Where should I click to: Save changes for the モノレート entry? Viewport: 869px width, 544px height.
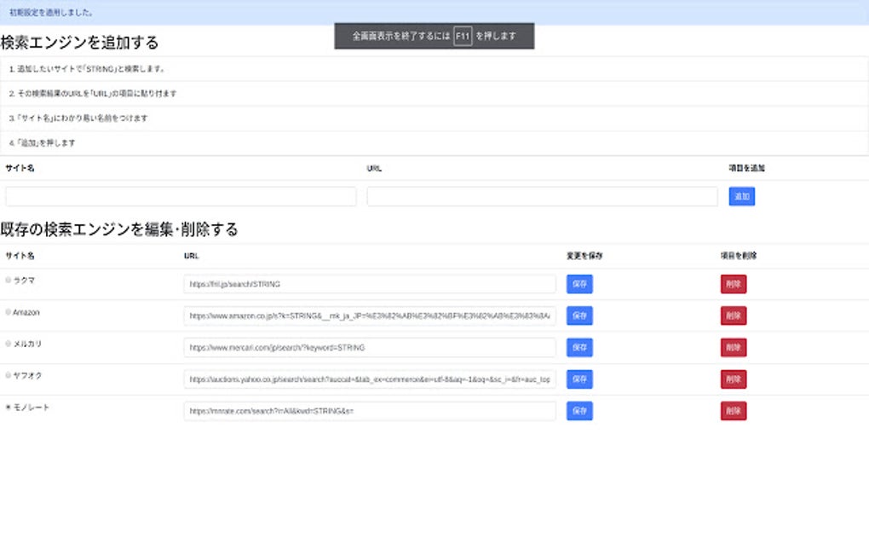click(578, 410)
